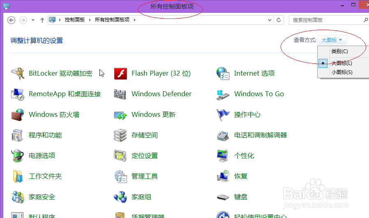Open 管理工具 text link

144,176
